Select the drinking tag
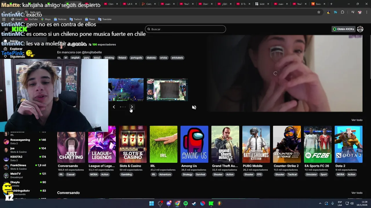Viewport: 371px width, 208px height. coord(109,58)
